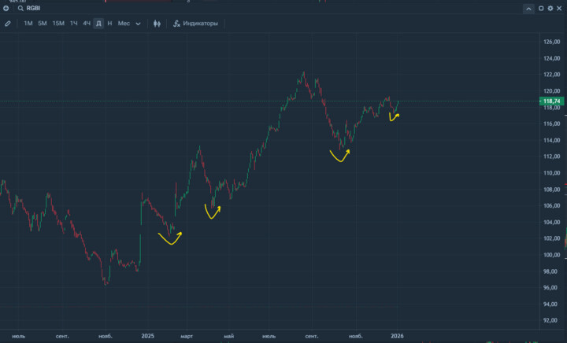Image resolution: width=567 pixels, height=343 pixels.
Task: Enable the 15М timeframe
Action: pyautogui.click(x=58, y=24)
